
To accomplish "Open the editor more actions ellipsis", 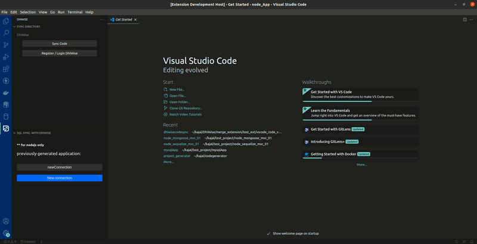I will click(x=471, y=20).
